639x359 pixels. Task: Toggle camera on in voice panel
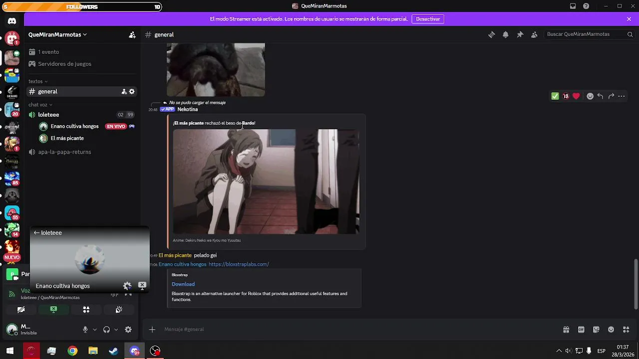[x=21, y=310]
